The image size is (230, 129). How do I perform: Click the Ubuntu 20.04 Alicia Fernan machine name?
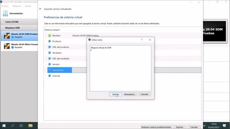(x=24, y=44)
